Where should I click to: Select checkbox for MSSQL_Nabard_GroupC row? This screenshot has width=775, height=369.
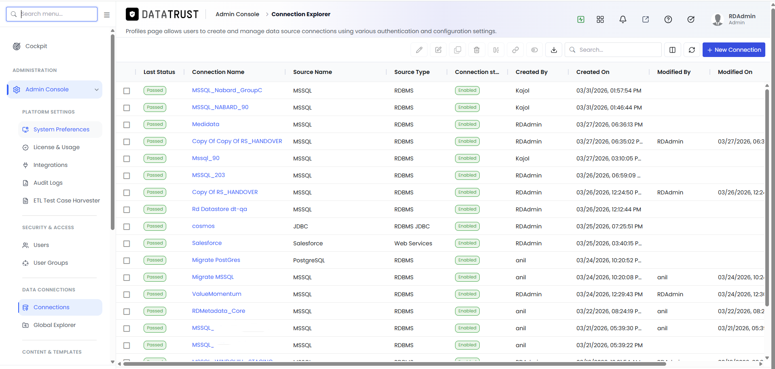tap(127, 91)
